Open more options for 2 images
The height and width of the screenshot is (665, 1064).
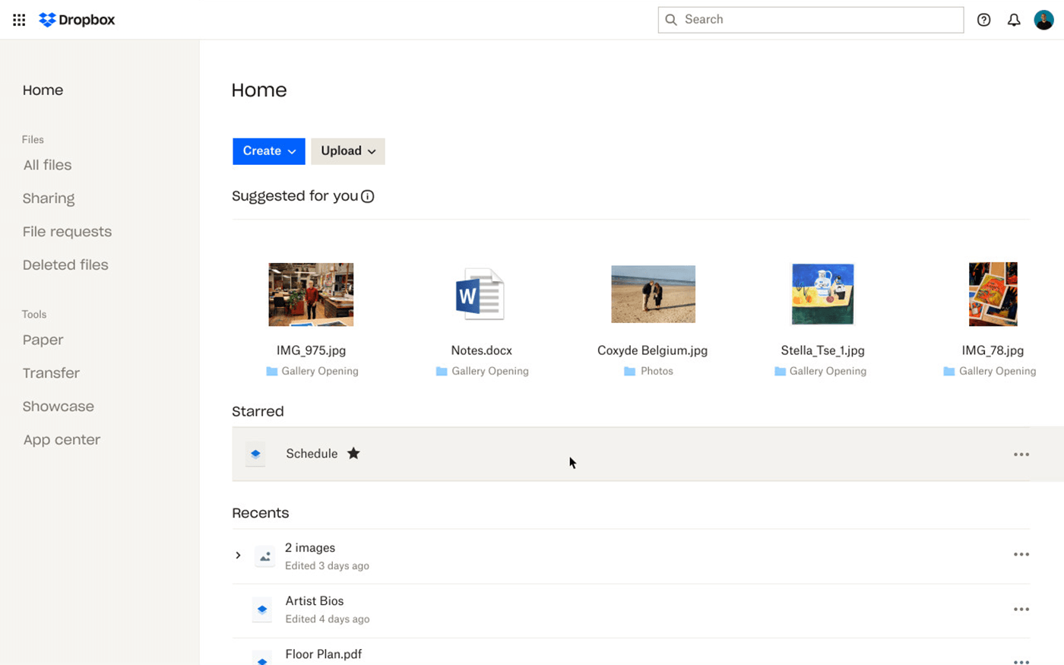point(1021,555)
